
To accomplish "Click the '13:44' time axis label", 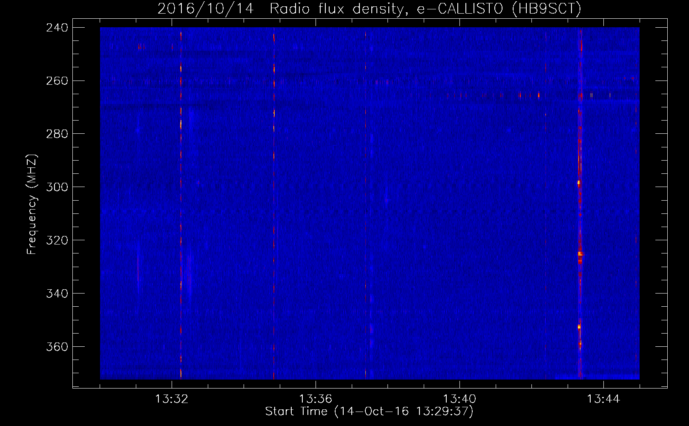I will click(x=603, y=399).
